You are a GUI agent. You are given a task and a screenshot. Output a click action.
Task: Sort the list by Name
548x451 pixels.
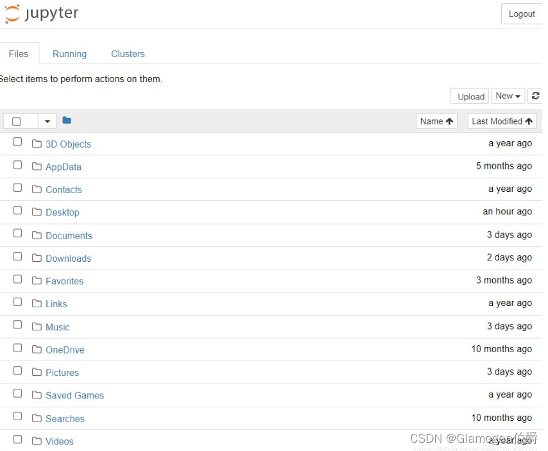pos(436,121)
